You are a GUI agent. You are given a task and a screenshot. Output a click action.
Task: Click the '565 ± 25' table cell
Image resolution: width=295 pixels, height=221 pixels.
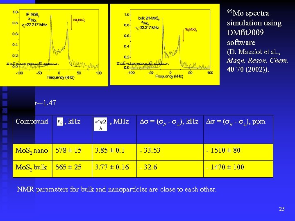click(72, 169)
